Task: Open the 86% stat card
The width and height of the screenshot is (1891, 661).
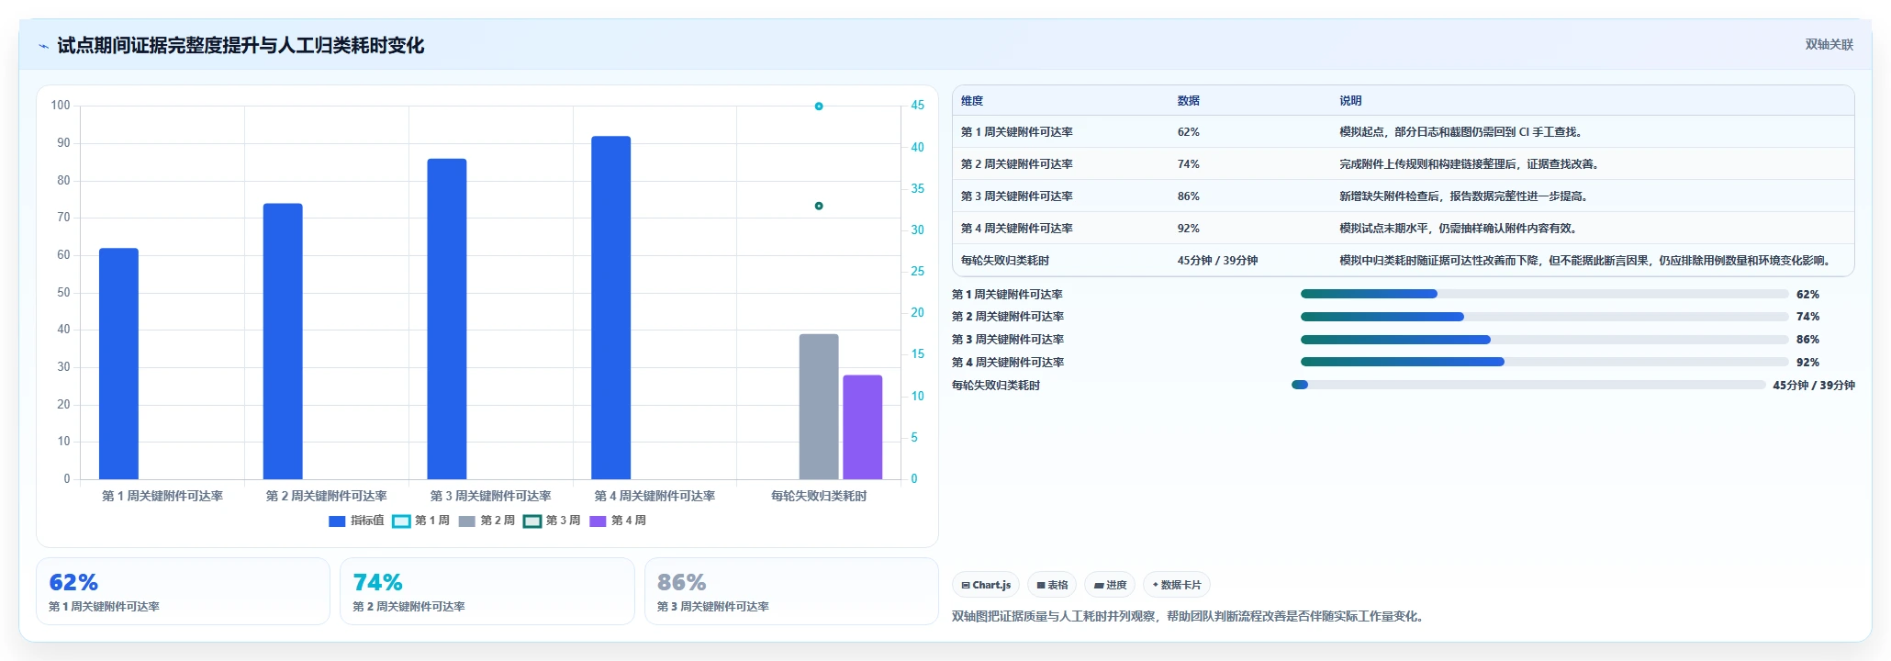Action: point(791,591)
